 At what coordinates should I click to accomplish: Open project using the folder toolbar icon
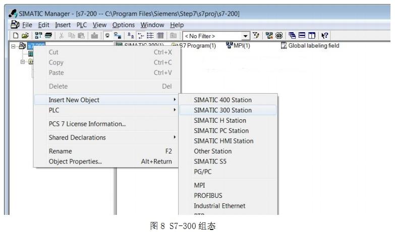coord(25,35)
